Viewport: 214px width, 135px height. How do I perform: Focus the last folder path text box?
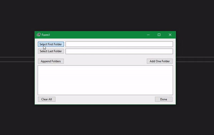(x=119, y=51)
